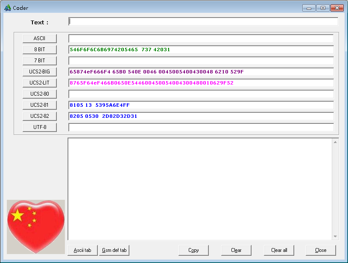
Task: Click the 'Text :' label
Action: 39,23
